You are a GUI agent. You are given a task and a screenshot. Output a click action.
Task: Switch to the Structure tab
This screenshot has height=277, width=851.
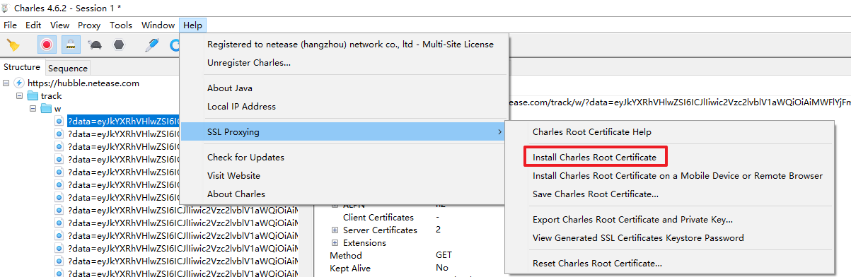click(22, 67)
